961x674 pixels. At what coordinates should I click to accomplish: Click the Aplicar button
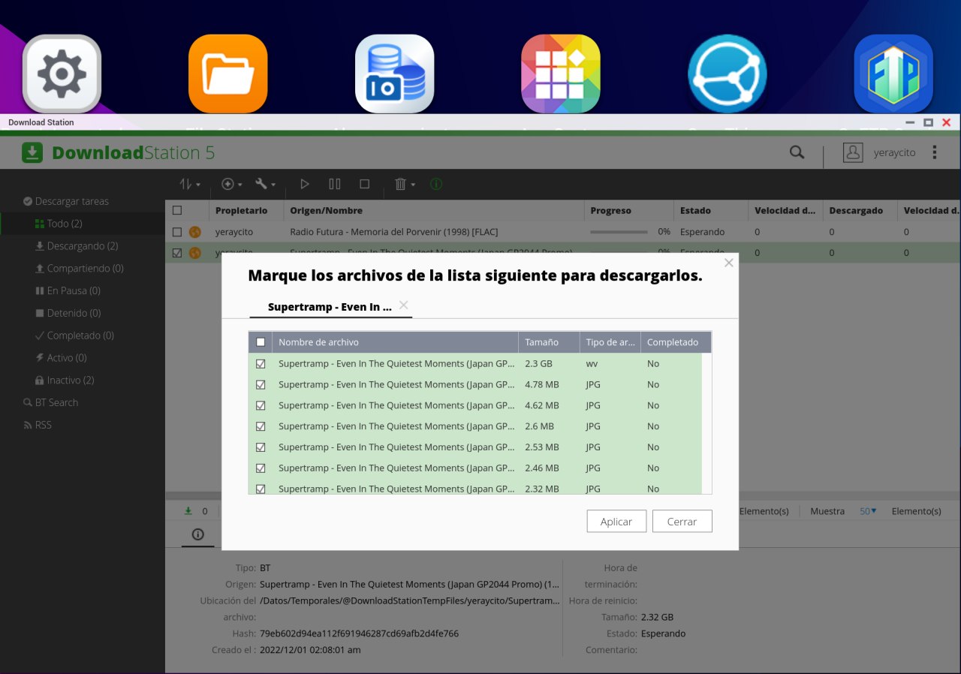(x=616, y=522)
